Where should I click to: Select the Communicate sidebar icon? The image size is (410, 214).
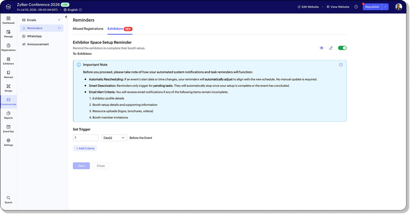tap(8, 102)
